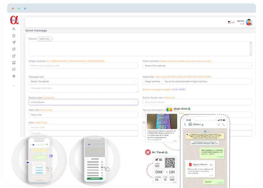The width and height of the screenshot is (263, 188).
Task: Open the external link icon in sidebar
Action: tap(14, 56)
